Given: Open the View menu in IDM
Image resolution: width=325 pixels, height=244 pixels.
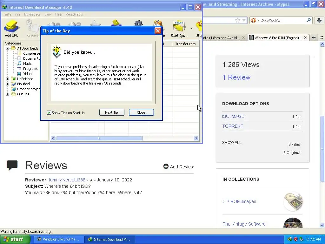Looking at the screenshot, I should tap(48, 14).
